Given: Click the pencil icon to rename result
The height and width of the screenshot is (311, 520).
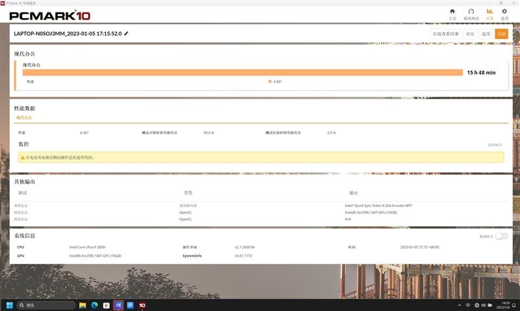Looking at the screenshot, I should (127, 33).
